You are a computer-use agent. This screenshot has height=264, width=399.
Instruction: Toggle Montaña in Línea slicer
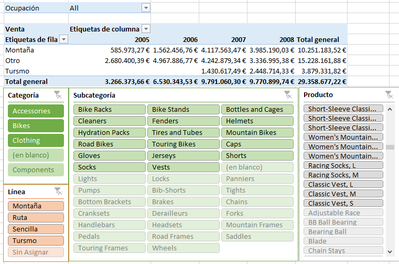click(x=36, y=206)
